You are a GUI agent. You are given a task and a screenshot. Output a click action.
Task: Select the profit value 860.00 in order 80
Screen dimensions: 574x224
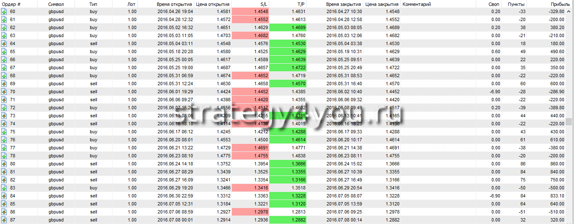(x=555, y=164)
